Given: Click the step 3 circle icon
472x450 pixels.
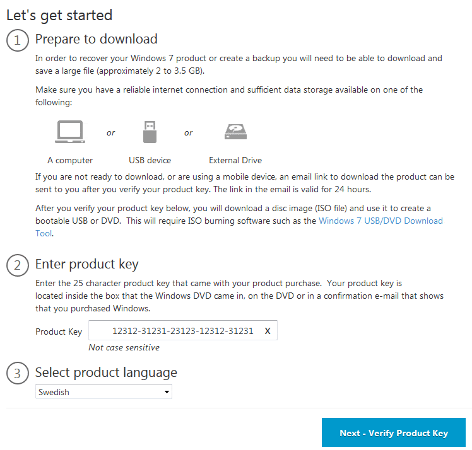Looking at the screenshot, I should click(18, 373).
